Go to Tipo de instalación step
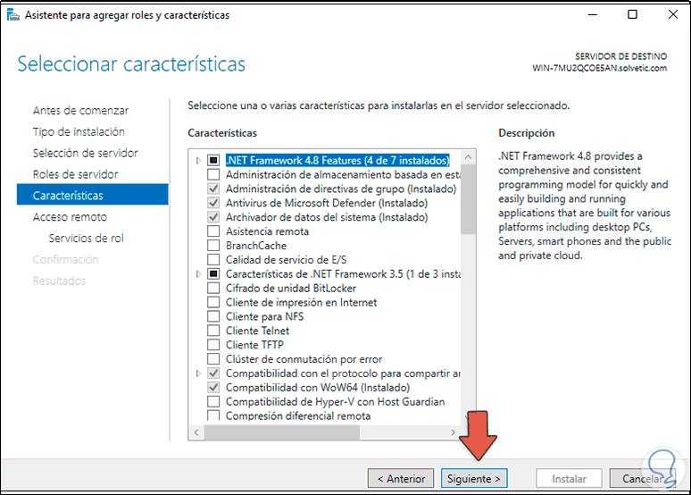This screenshot has height=495, width=691. click(x=79, y=131)
